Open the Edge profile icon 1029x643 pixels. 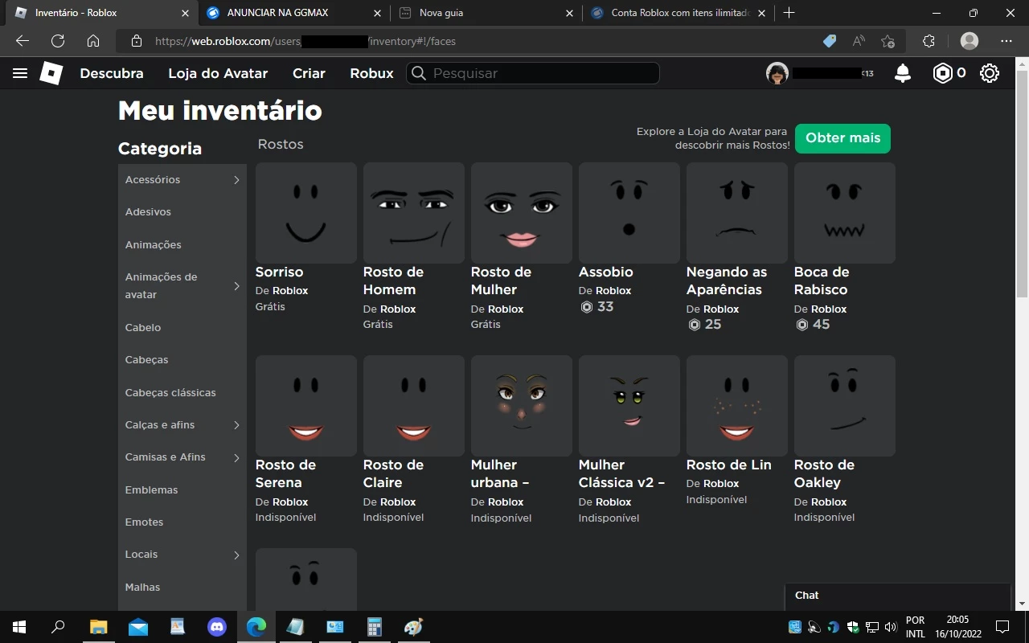(970, 41)
